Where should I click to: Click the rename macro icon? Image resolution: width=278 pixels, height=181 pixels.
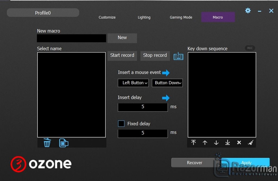[x=64, y=143]
